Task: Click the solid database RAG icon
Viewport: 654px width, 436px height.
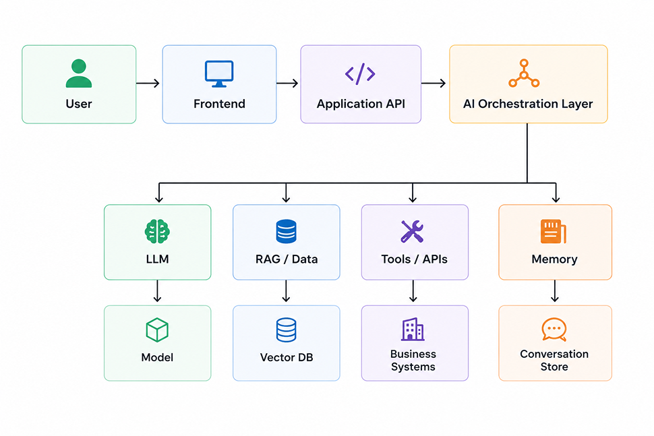Action: 286,231
